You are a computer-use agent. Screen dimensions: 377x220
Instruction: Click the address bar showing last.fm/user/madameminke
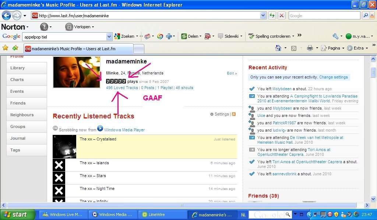pos(145,16)
